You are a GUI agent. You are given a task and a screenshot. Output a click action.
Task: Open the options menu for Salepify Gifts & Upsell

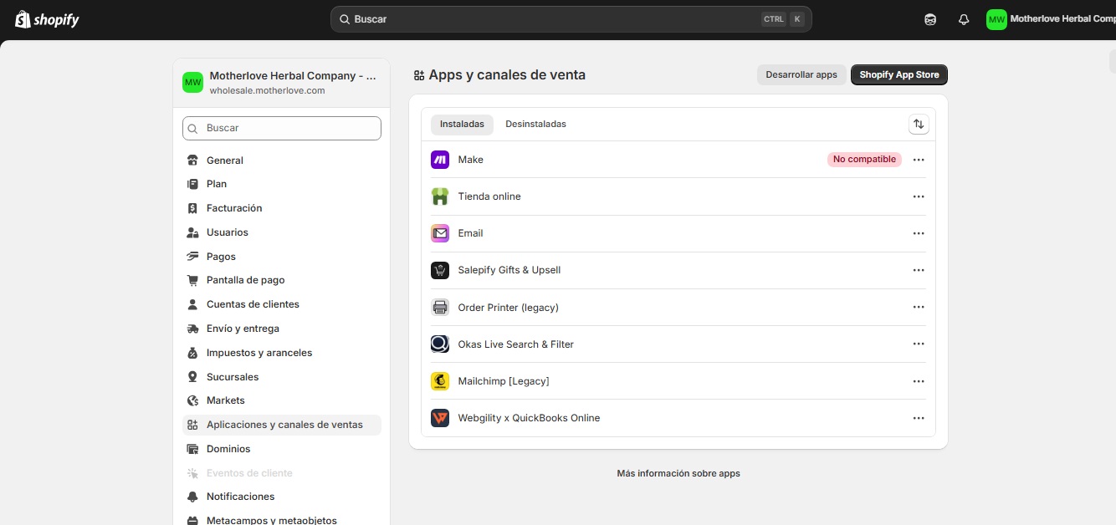click(919, 270)
